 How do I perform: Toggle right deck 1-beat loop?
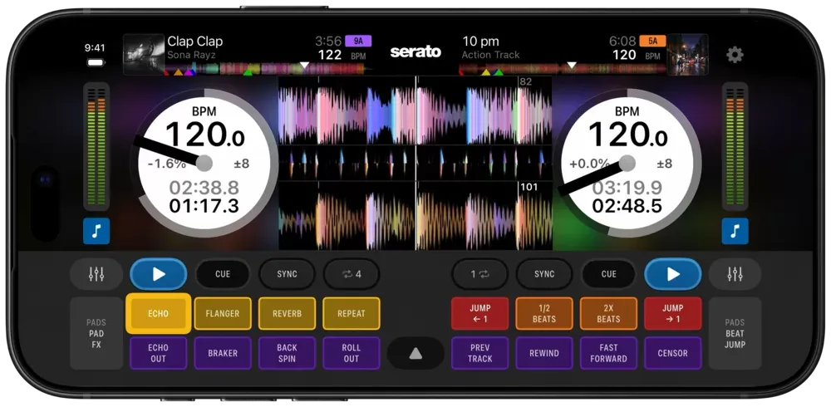coord(479,274)
